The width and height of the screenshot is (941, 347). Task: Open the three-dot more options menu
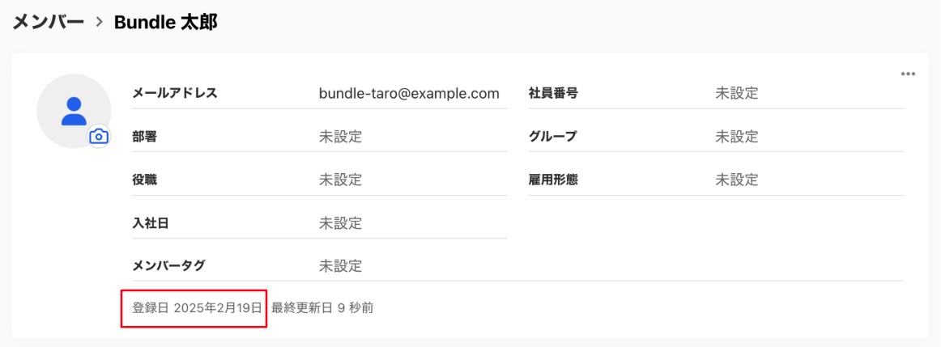pyautogui.click(x=908, y=74)
